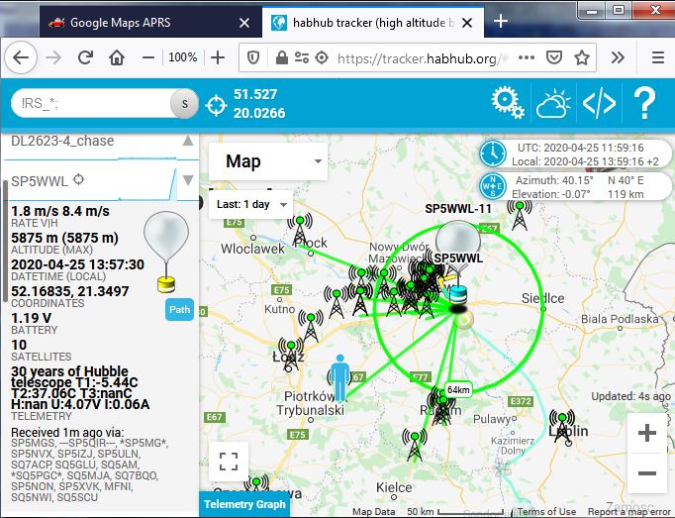The height and width of the screenshot is (518, 675).
Task: Zoom out with the minus toolbar button
Action: (148, 57)
